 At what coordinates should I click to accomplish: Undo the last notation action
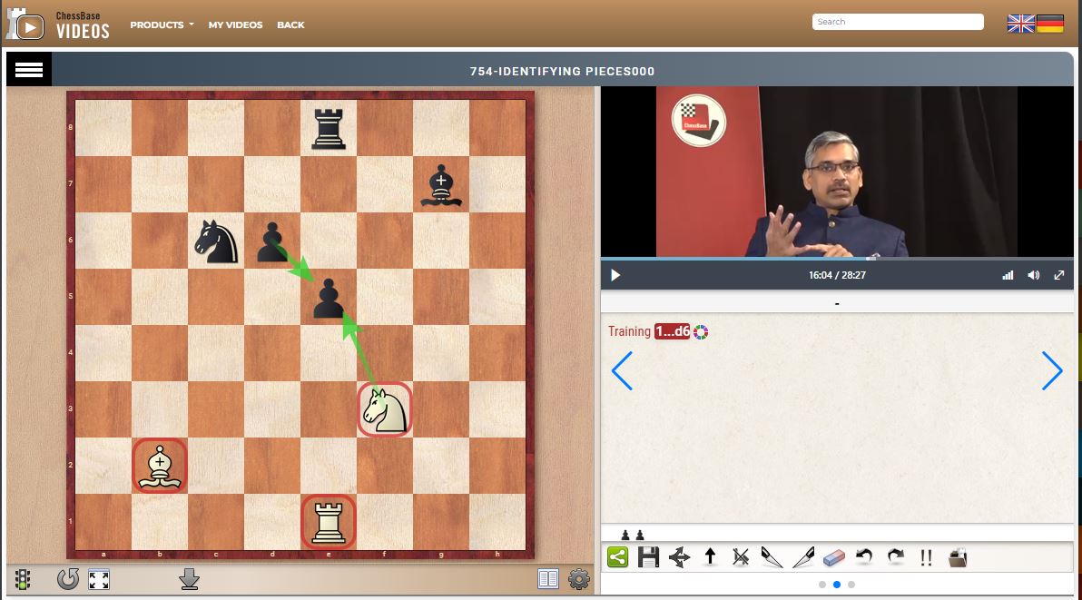coord(864,557)
